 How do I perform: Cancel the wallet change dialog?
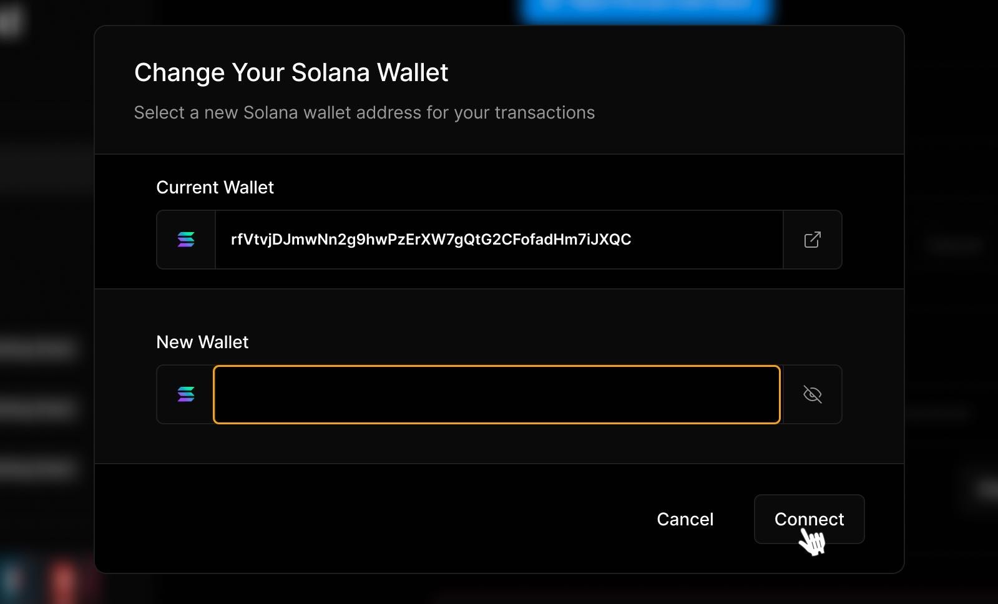pyautogui.click(x=685, y=519)
